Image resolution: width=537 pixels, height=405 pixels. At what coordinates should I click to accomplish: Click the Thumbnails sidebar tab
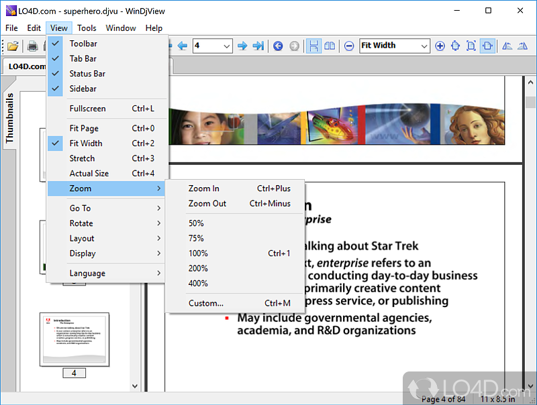[9, 117]
